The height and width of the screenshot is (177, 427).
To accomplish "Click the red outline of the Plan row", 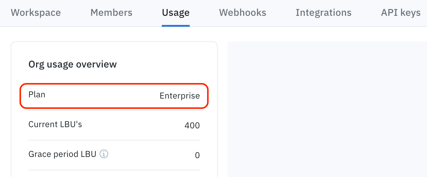I will [114, 84].
